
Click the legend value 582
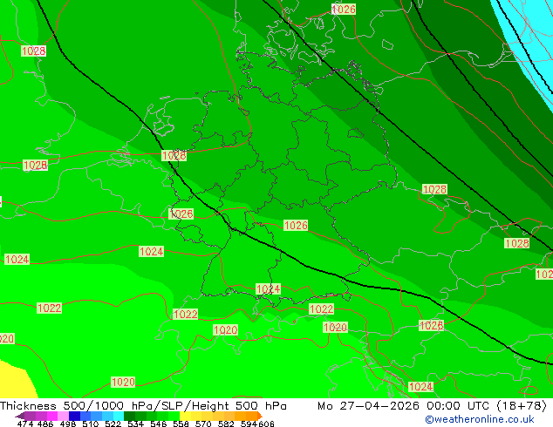(x=226, y=424)
